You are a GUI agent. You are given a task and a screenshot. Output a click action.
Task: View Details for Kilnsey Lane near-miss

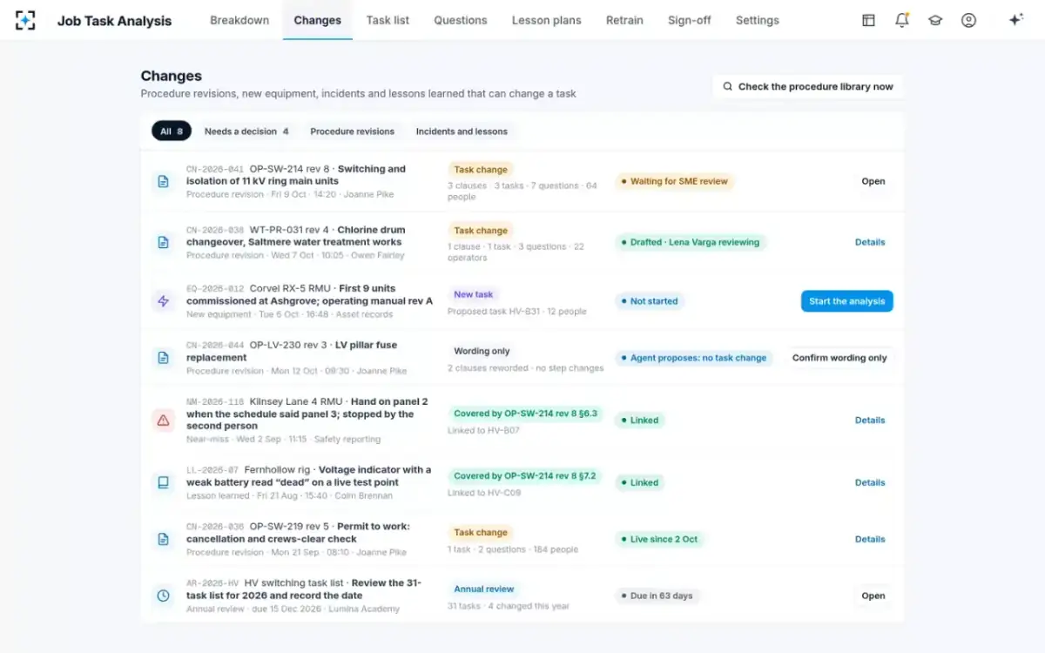pyautogui.click(x=870, y=420)
